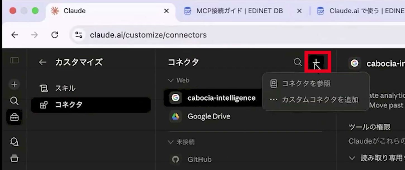Select コネクタ in the customize menu

(x=91, y=105)
